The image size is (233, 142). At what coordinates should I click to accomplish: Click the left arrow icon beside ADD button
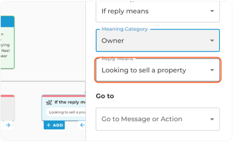coord(82,125)
